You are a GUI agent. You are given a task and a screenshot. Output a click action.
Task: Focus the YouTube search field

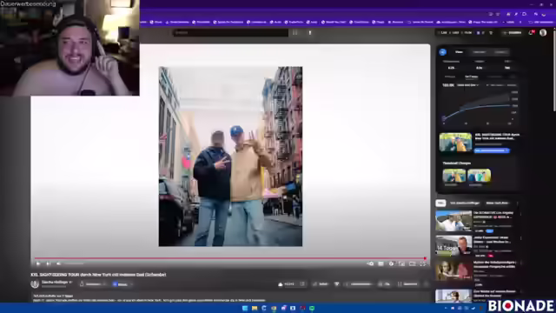230,33
